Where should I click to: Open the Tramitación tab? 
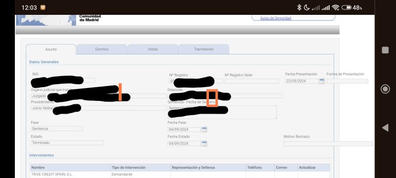(x=204, y=49)
